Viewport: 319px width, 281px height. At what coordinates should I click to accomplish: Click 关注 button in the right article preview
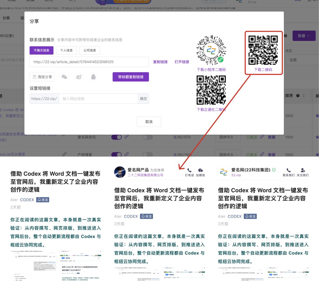250,216
